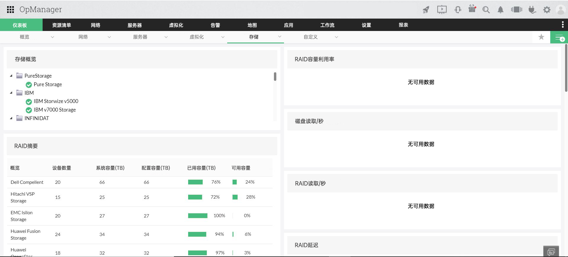The image size is (568, 257).
Task: Click the PureStorage folder icon
Action: click(x=19, y=76)
